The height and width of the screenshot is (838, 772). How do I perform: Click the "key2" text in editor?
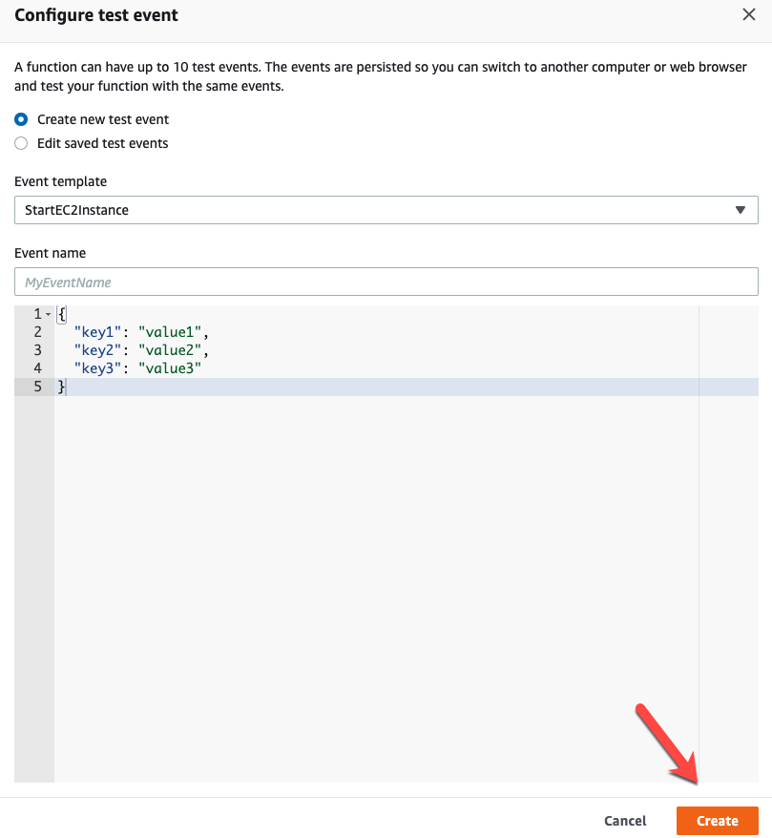pos(97,350)
